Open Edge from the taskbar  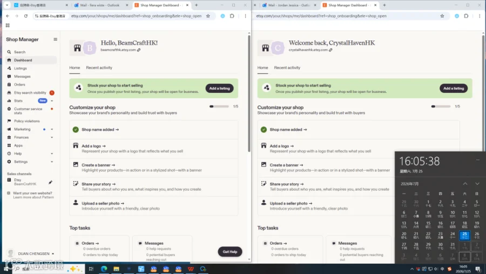(104, 269)
